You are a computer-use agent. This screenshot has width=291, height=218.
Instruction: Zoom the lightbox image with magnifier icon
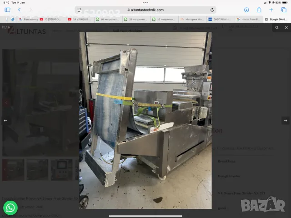(x=276, y=28)
